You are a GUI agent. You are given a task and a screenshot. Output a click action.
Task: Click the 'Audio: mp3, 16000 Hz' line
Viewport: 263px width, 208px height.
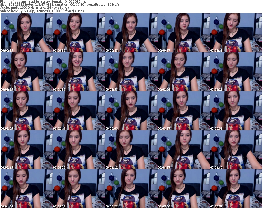[34, 7]
